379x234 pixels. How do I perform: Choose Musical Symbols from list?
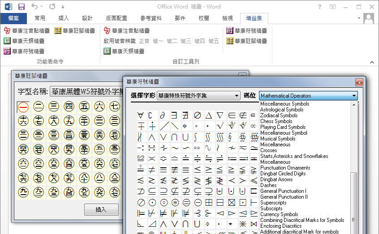pyautogui.click(x=278, y=139)
